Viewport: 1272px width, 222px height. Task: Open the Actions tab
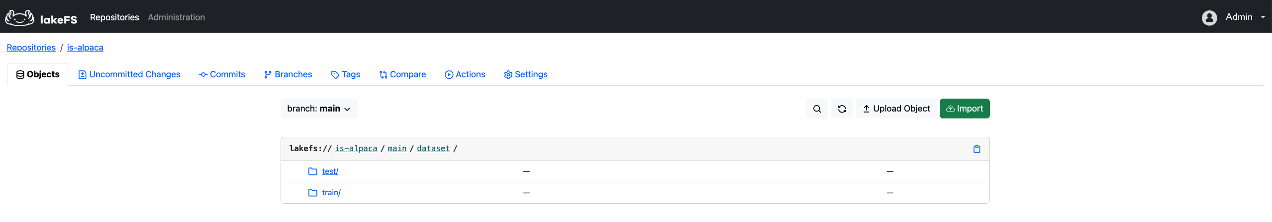coord(465,74)
